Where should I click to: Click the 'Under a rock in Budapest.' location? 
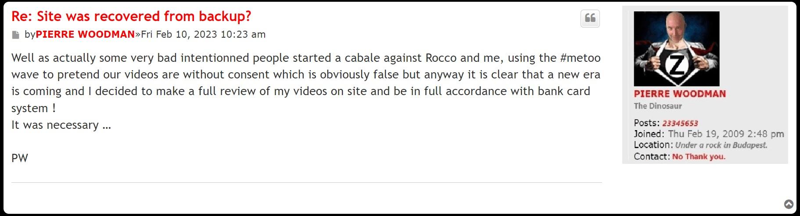point(721,145)
